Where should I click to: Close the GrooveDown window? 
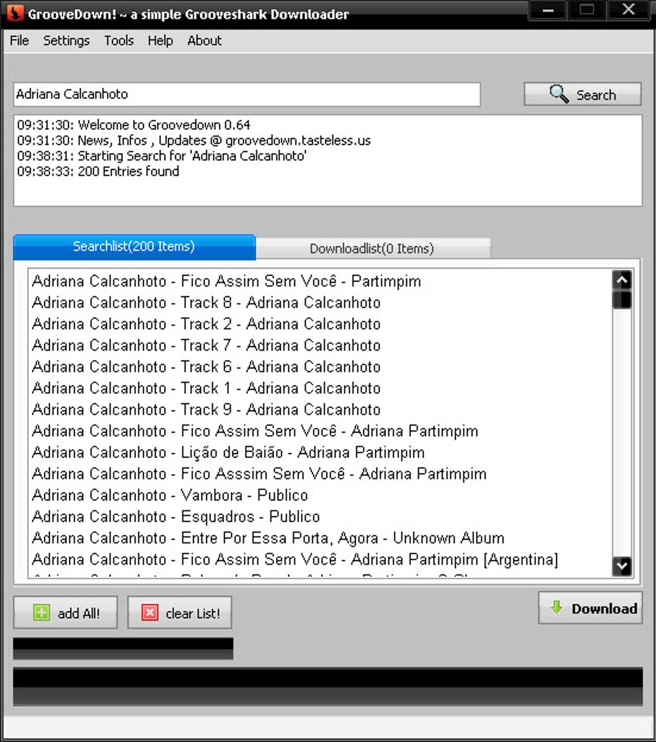[x=628, y=10]
